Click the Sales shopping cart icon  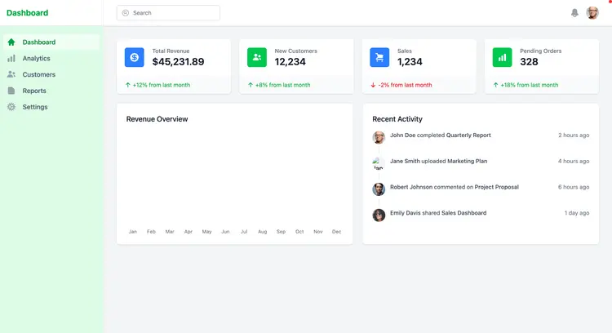[x=379, y=57]
